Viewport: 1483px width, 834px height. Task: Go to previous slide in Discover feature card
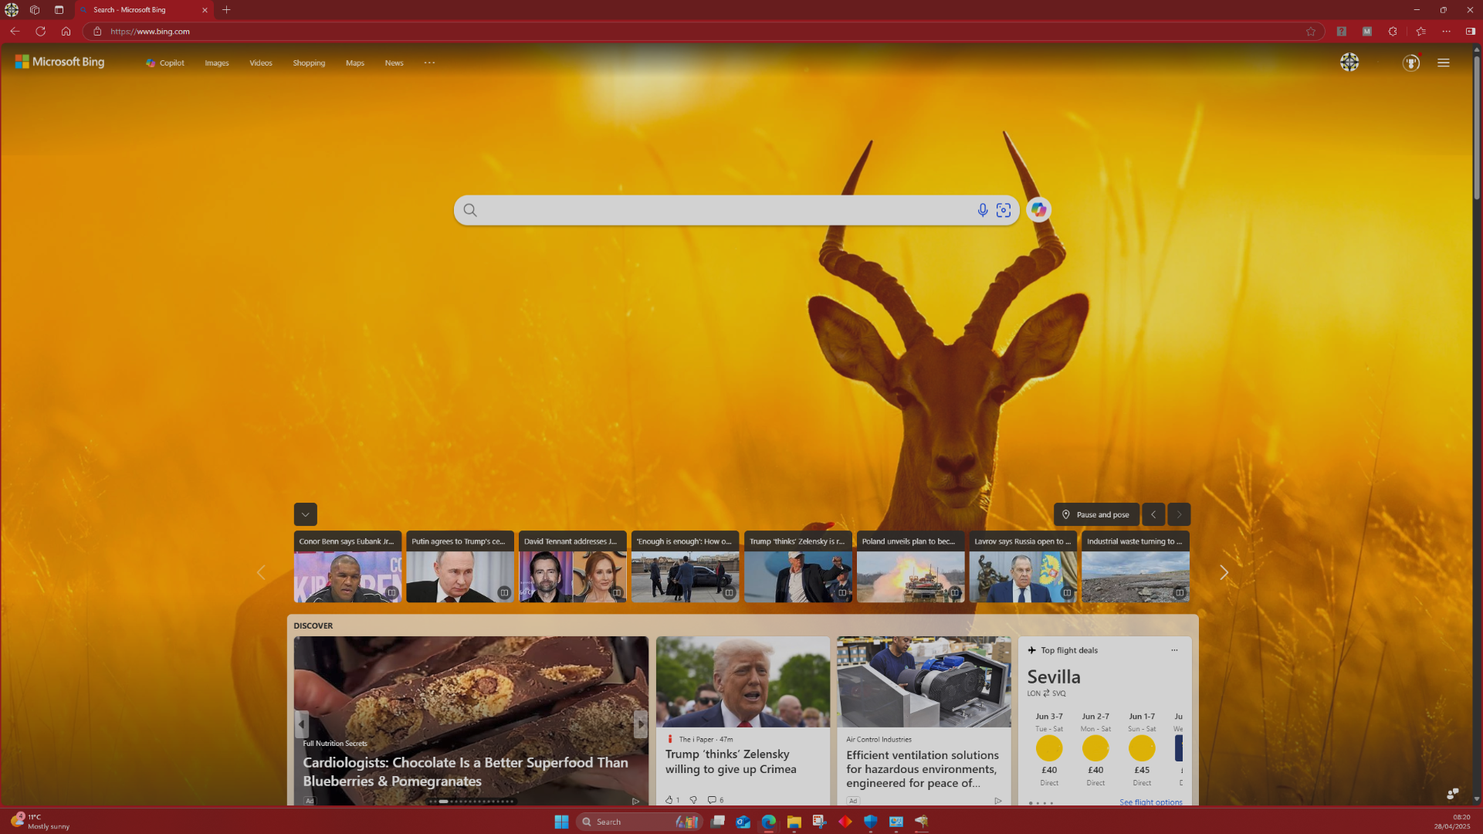[302, 724]
